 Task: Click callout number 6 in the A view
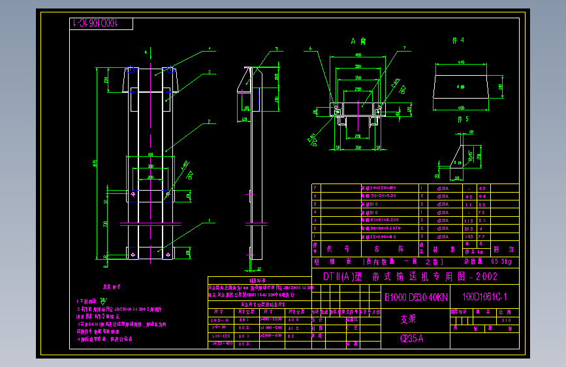click(x=310, y=48)
